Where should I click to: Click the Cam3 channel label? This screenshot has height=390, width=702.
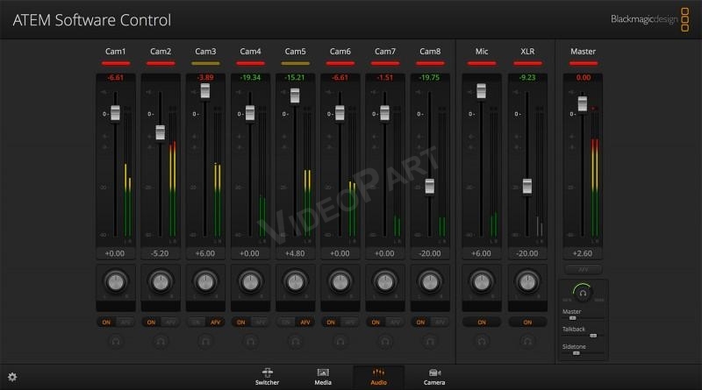coord(205,52)
